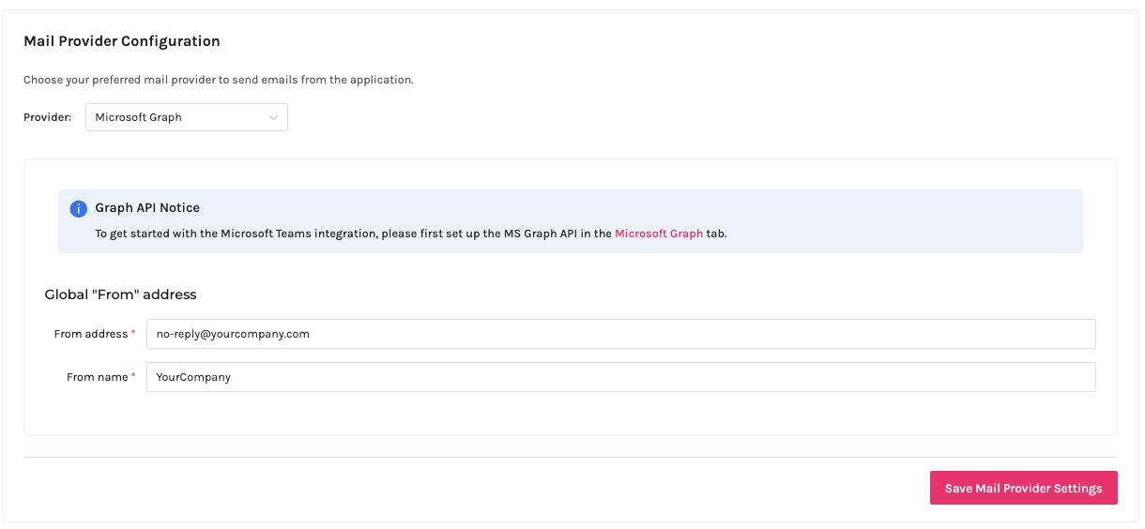Focus the From name input field

[x=620, y=377]
